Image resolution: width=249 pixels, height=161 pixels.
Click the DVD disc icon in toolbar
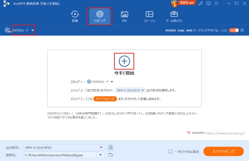(x=7, y=30)
